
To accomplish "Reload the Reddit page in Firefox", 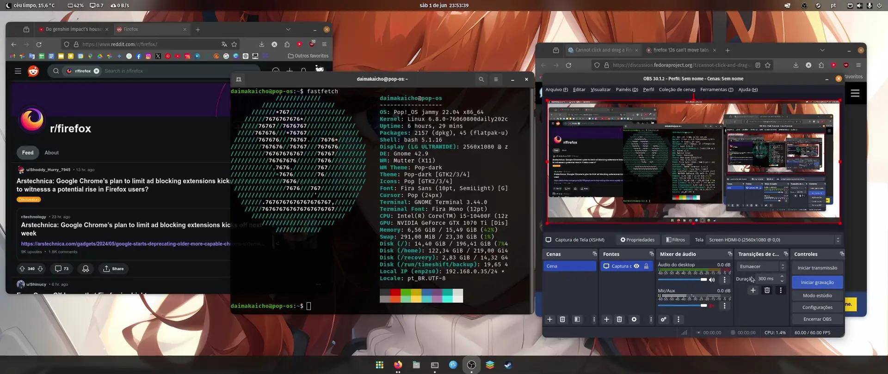I will click(x=39, y=44).
